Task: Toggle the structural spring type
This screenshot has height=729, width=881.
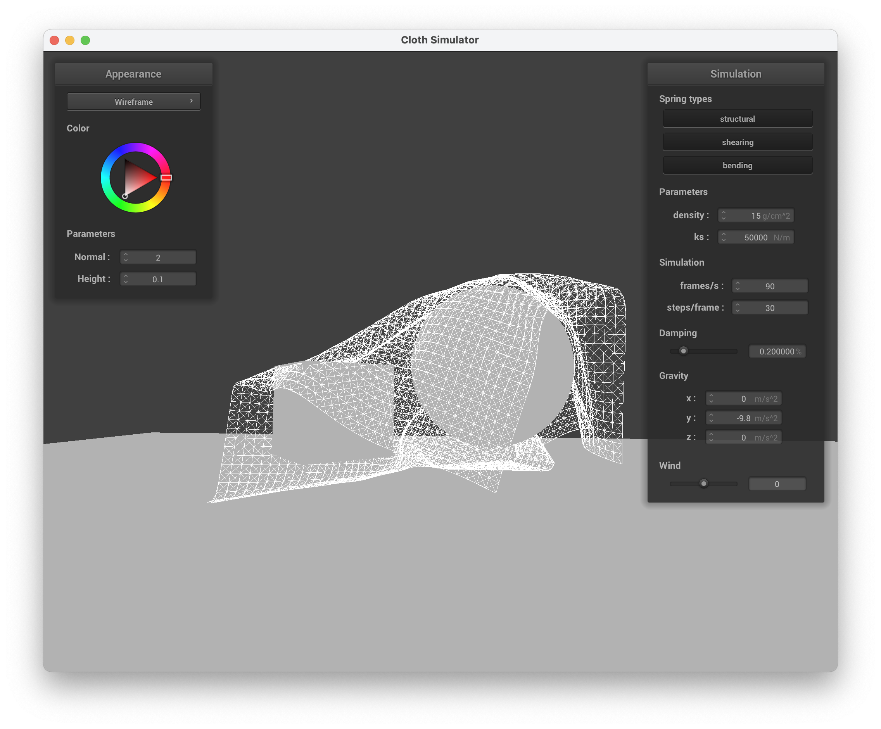Action: pos(737,119)
